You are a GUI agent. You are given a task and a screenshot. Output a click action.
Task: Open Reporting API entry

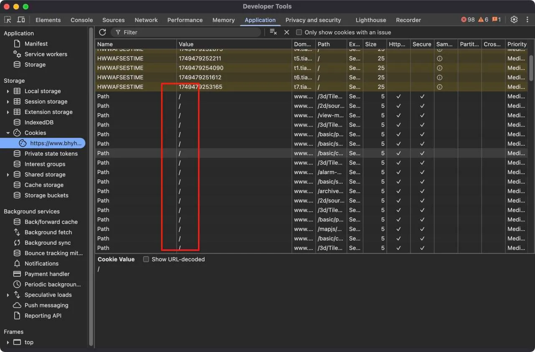point(43,316)
